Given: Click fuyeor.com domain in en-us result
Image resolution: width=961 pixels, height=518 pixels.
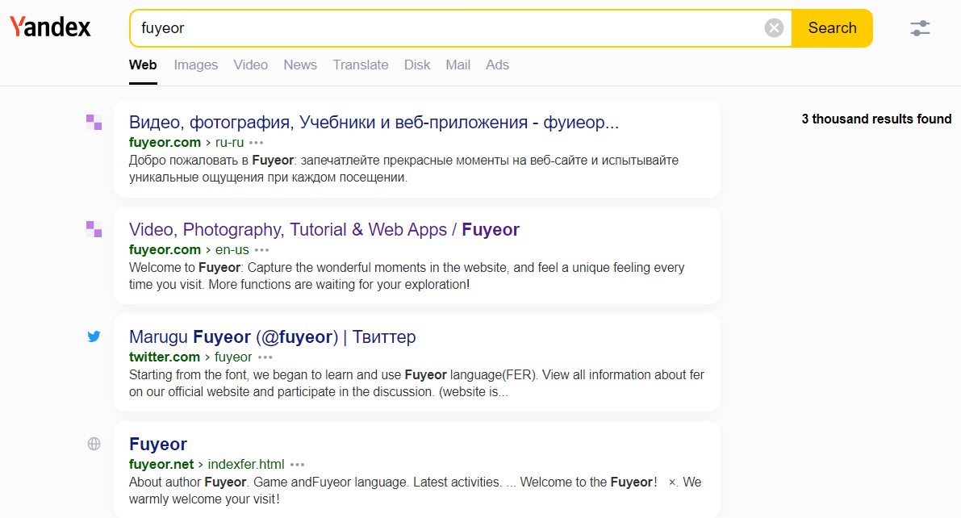Looking at the screenshot, I should 165,249.
